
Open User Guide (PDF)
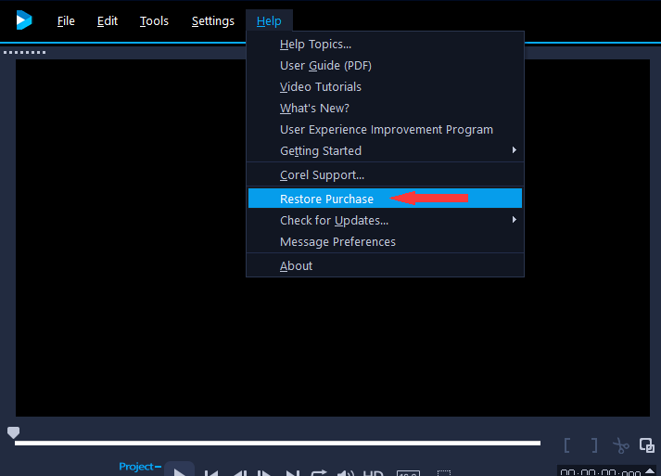point(385,65)
